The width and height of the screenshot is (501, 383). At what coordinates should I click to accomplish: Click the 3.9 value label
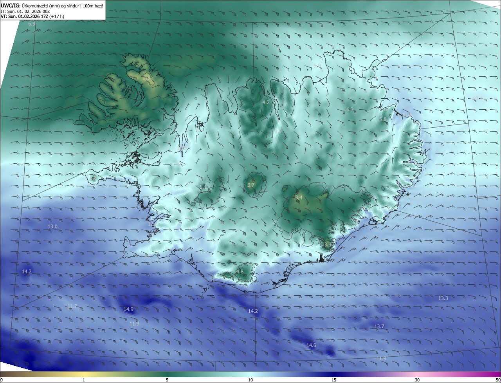328,244
